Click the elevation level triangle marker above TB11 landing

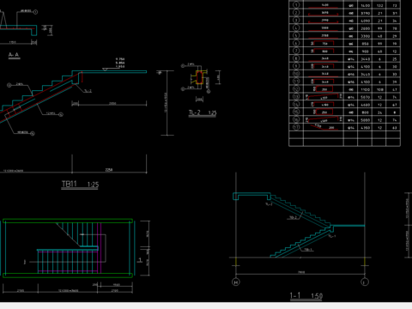point(105,70)
